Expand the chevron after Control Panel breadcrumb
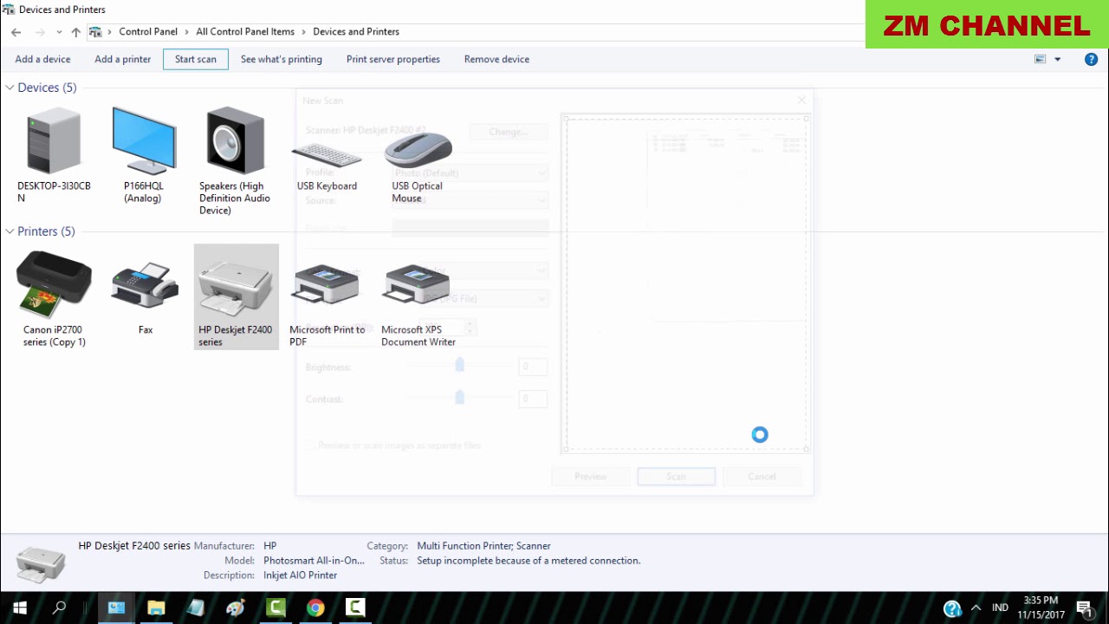 [x=187, y=32]
